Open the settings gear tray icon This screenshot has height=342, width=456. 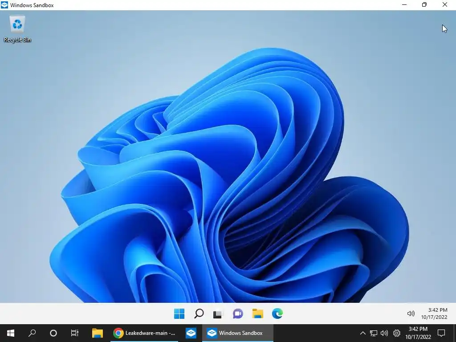397,333
